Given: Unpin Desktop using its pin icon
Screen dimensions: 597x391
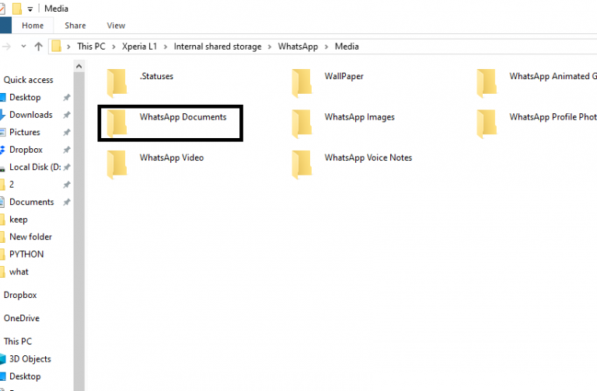Looking at the screenshot, I should [x=67, y=97].
